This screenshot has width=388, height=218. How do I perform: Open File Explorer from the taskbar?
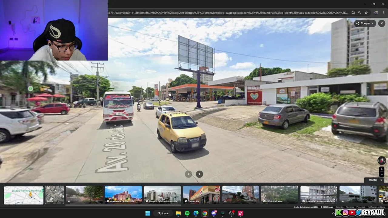pos(178,213)
